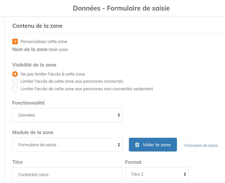The image size is (225, 183).
Task: Click the Fonctionnalité dropdown arrow icon
Action: (119, 115)
